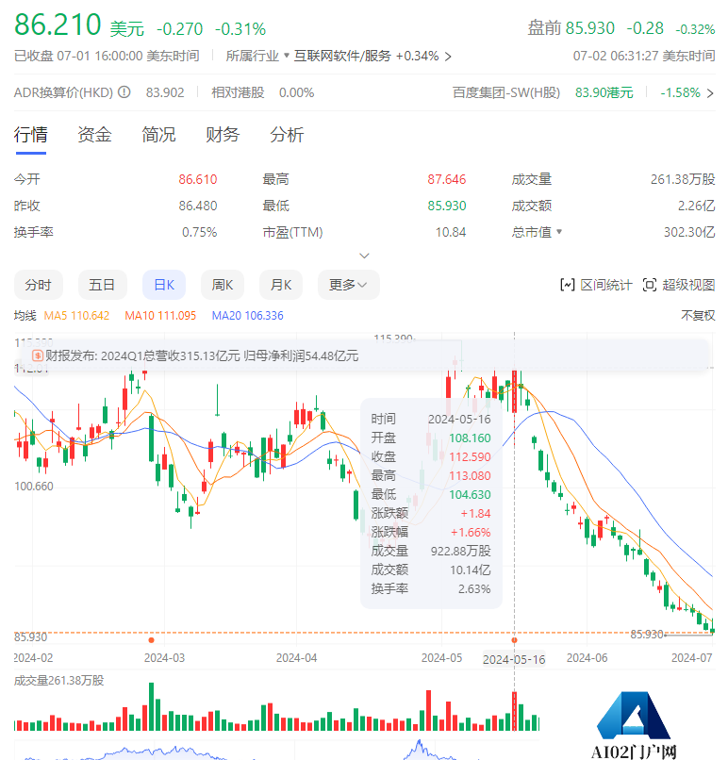Open 百度集团-SW(H股) quote link
Viewport: 728px width, 760px height.
(x=506, y=92)
